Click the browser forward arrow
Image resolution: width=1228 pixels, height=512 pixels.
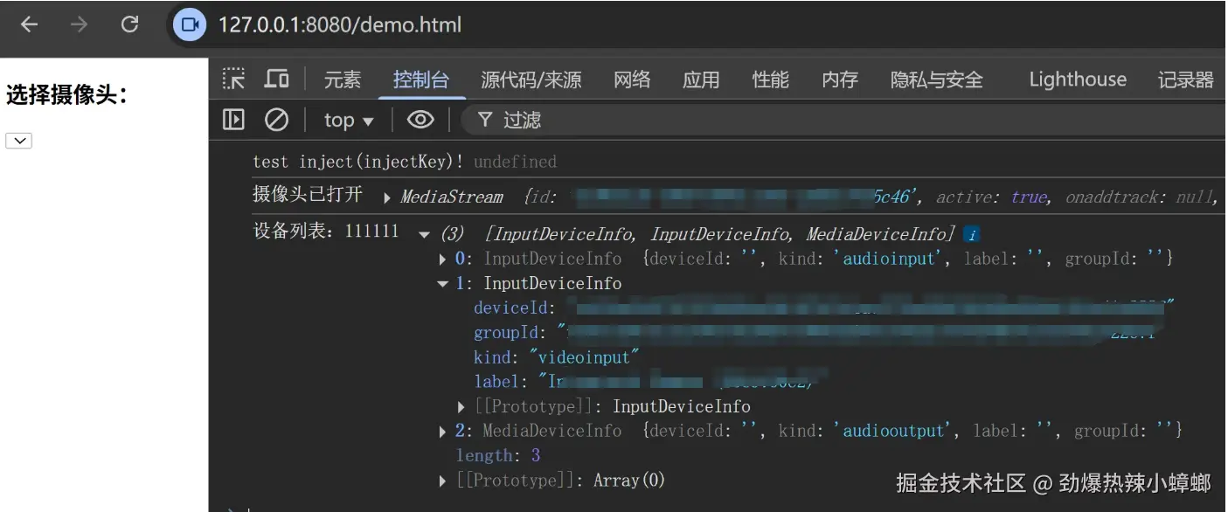[x=80, y=24]
